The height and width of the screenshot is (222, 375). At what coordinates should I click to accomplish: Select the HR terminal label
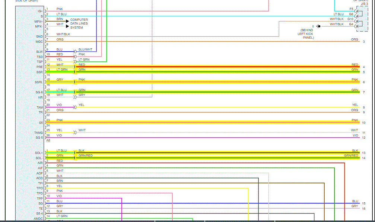tap(41, 97)
